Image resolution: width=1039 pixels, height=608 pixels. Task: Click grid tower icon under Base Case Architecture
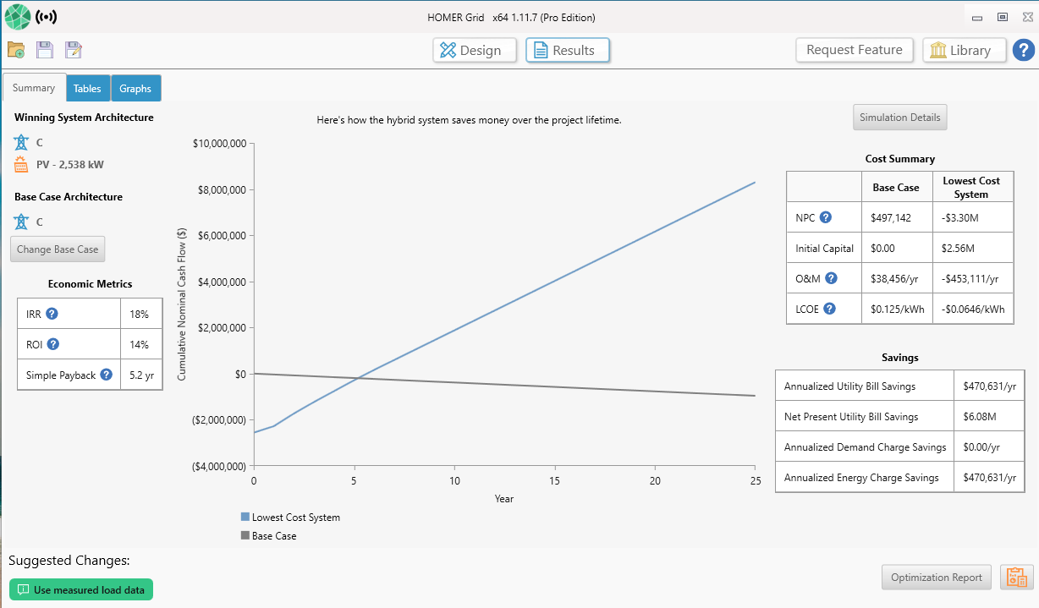coord(22,222)
